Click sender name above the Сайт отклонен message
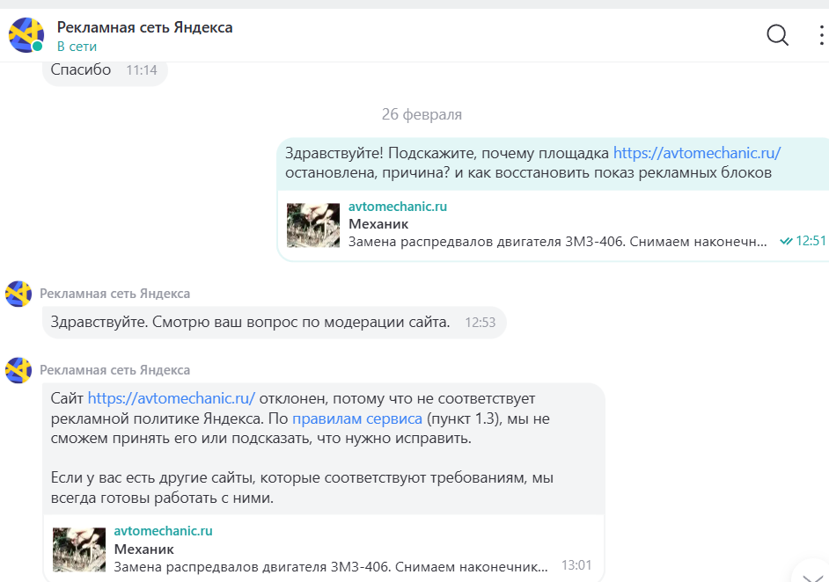The width and height of the screenshot is (829, 582). pos(114,370)
